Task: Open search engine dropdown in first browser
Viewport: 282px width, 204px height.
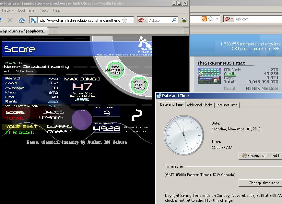Action: [146, 20]
